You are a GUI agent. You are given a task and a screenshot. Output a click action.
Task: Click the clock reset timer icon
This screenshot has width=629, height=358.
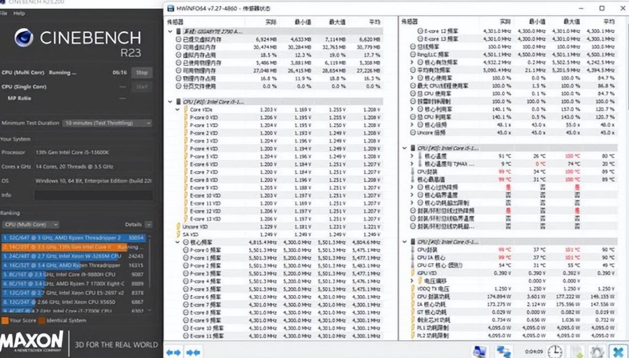click(x=555, y=351)
